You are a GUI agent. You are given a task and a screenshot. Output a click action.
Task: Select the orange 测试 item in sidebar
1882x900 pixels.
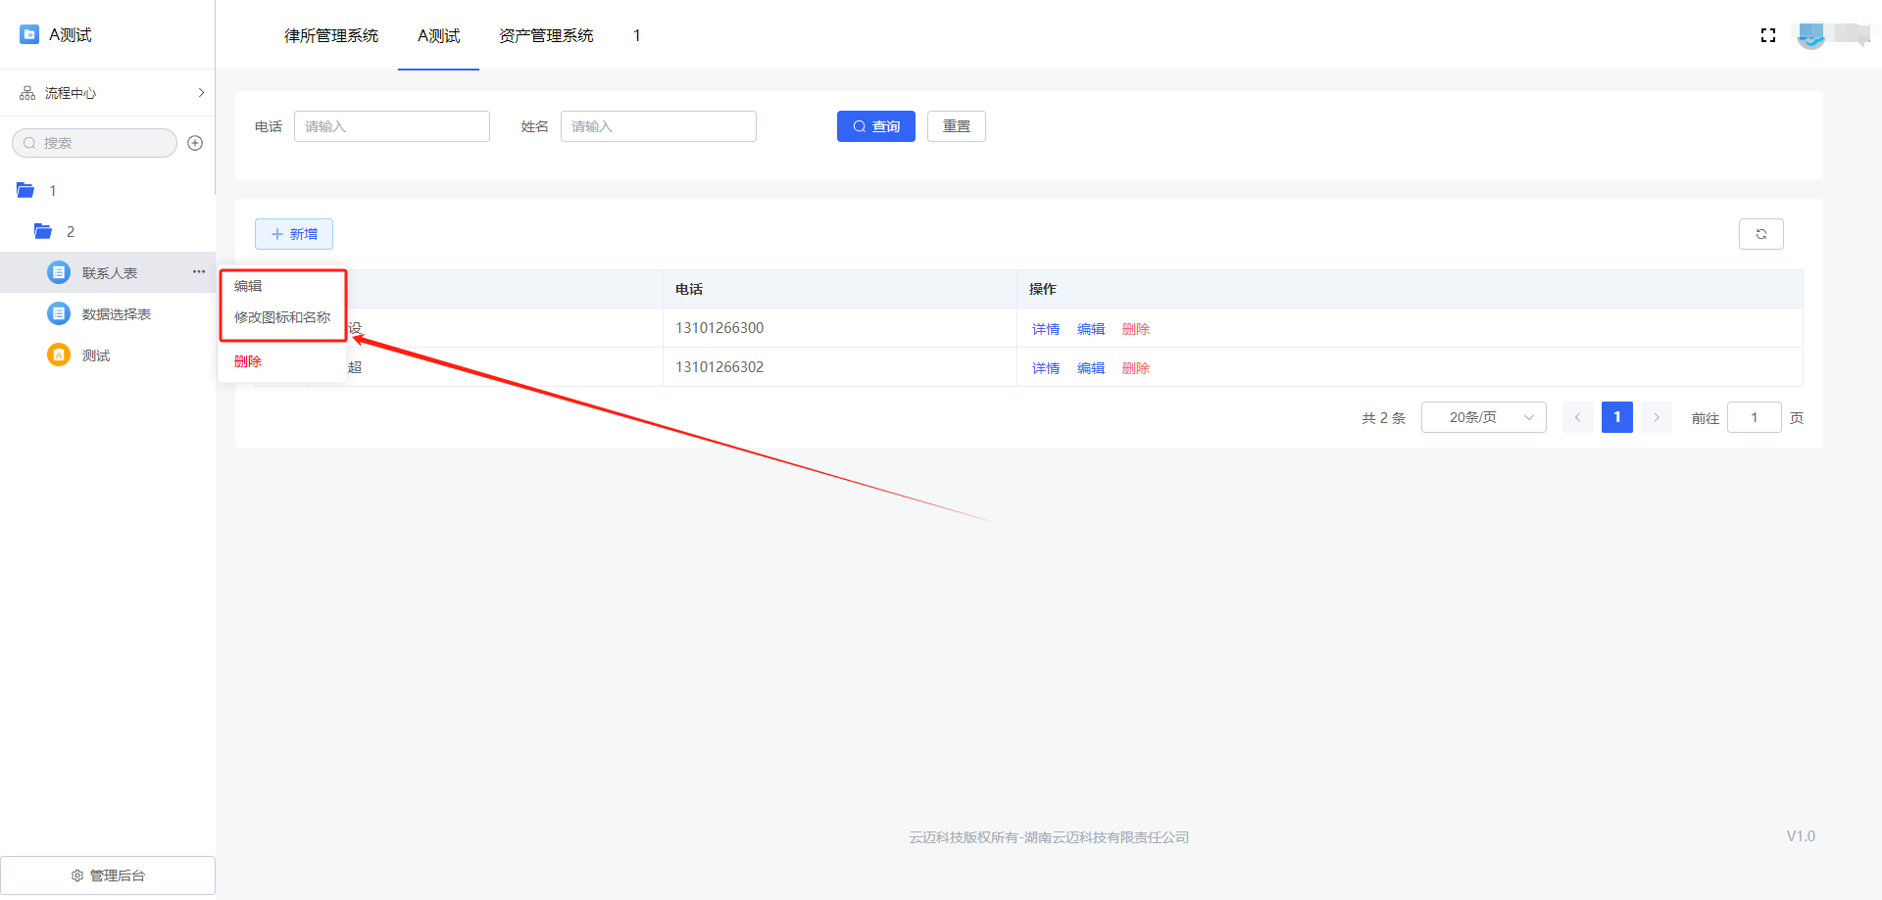click(x=95, y=355)
